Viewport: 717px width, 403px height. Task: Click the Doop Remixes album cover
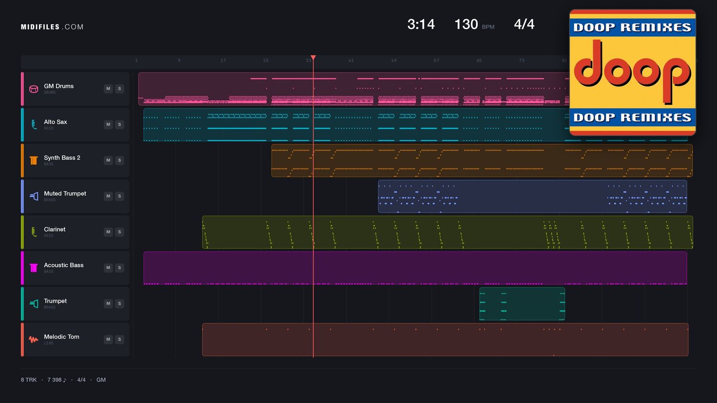click(632, 73)
